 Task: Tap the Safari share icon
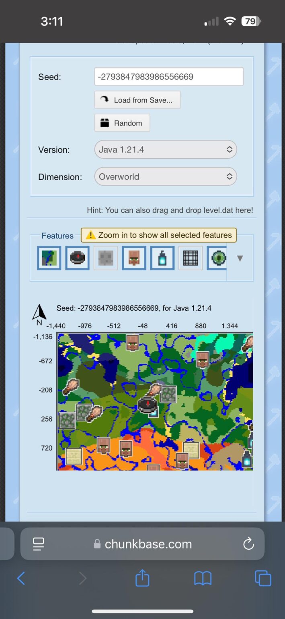point(142,579)
